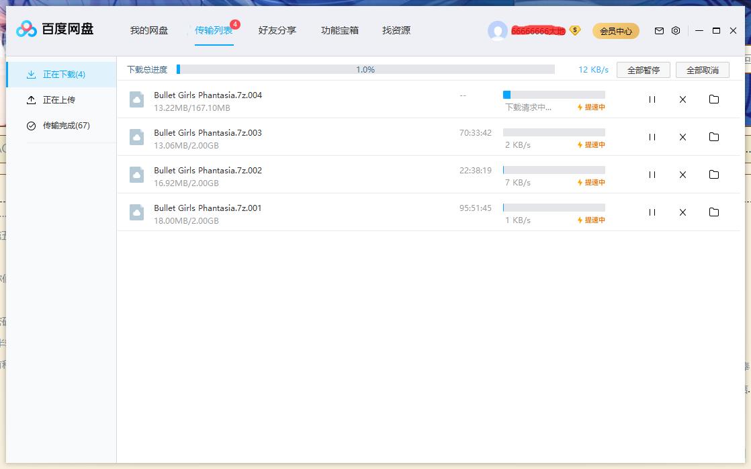Cancel download of Bullet Girls Phantasia.7z.002
The width and height of the screenshot is (751, 469).
click(x=682, y=175)
